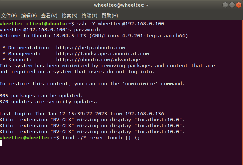Open the 搜索(S) menu
Image resolution: width=243 pixels, height=165 pixels.
click(70, 16)
